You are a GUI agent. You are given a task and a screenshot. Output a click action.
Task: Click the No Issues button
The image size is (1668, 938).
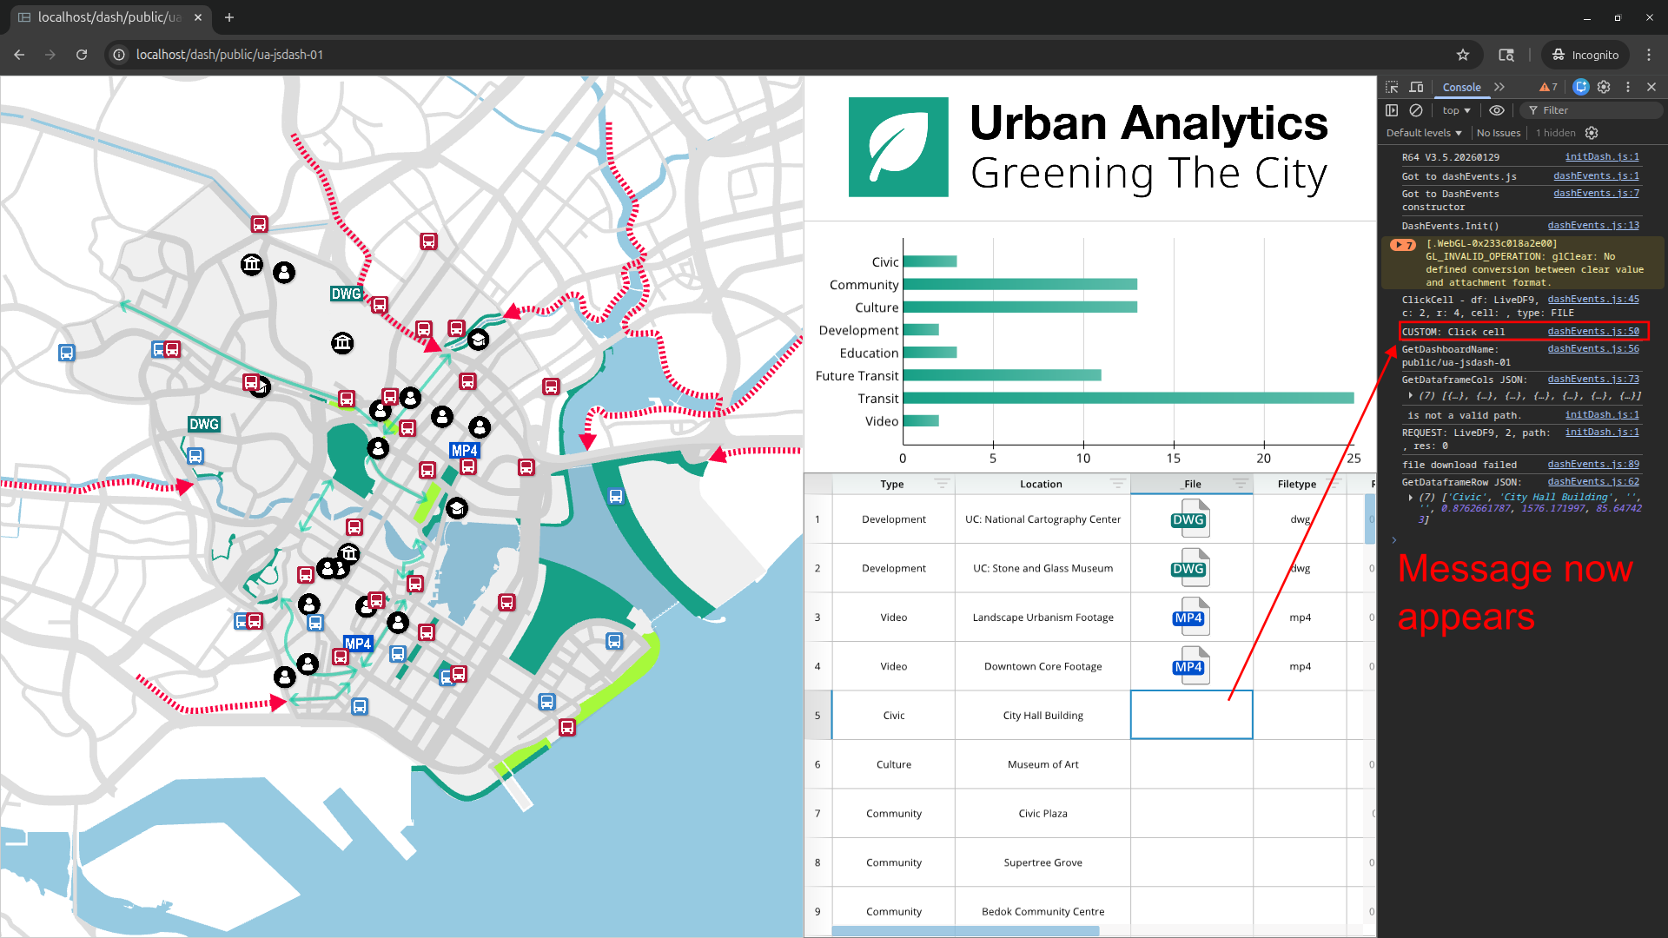[x=1499, y=133]
